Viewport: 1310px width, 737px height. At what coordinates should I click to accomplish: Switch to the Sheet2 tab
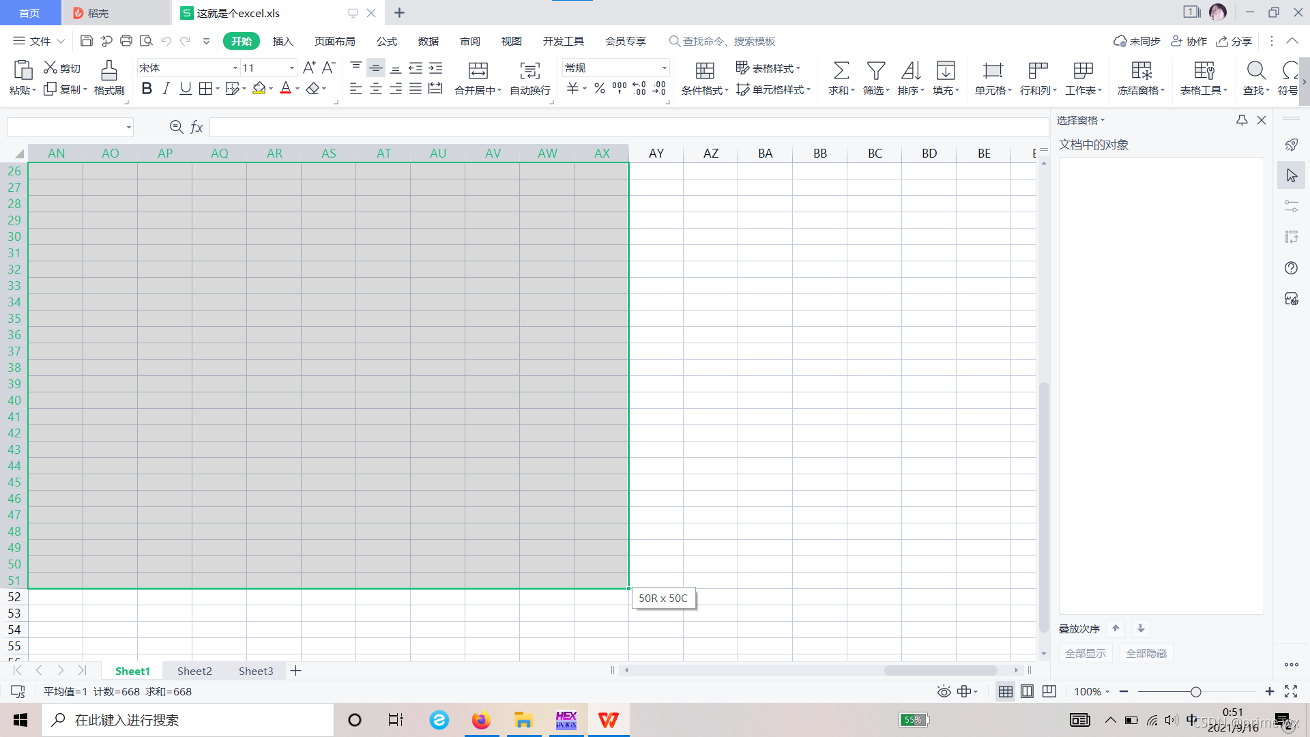tap(194, 671)
